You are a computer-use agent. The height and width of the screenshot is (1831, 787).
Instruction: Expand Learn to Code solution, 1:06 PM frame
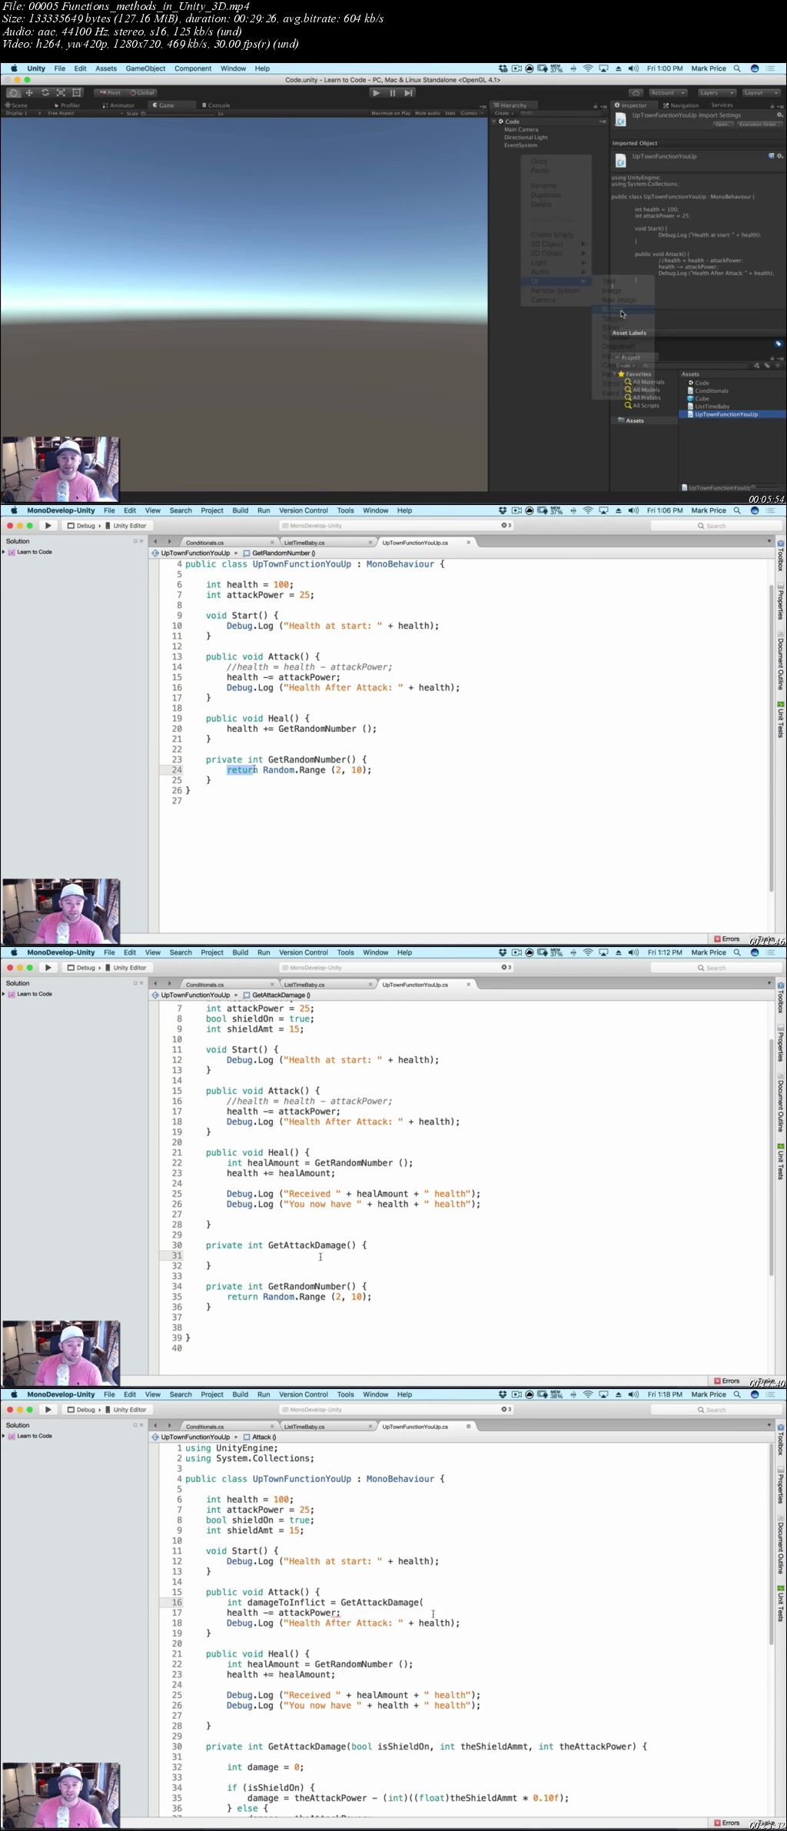4,552
